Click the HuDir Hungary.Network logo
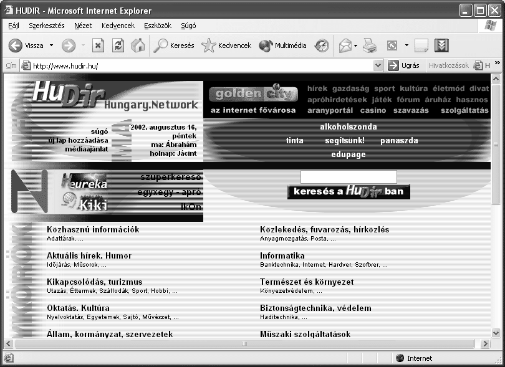The height and width of the screenshot is (367, 505). 115,95
